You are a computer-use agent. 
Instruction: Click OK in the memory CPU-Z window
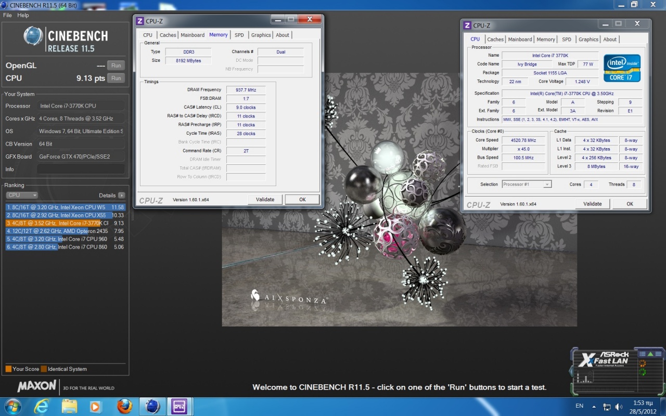coord(302,199)
